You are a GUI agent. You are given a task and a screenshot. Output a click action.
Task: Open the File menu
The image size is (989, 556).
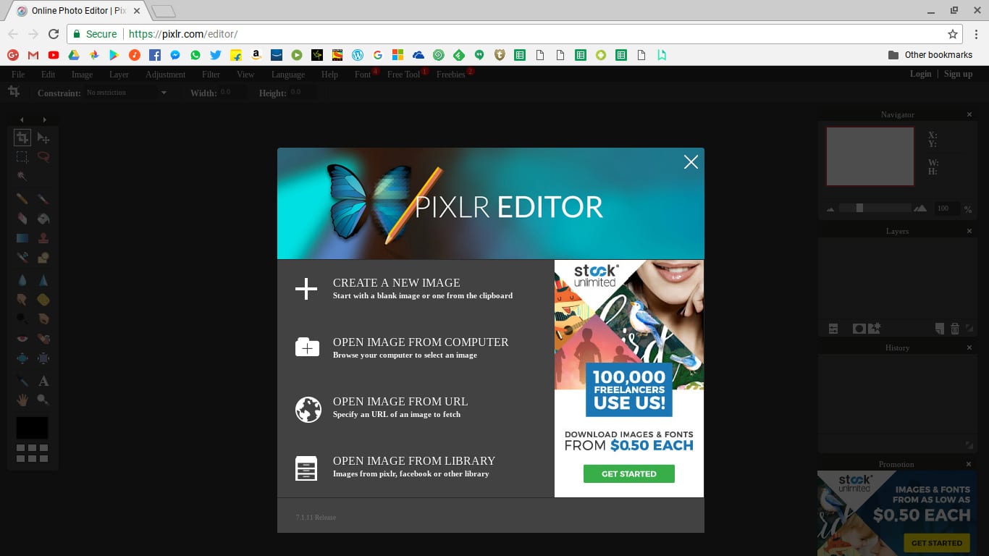point(18,75)
